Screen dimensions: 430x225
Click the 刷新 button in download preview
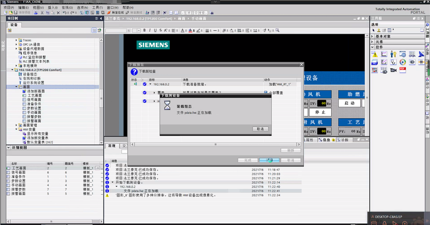coord(290,150)
